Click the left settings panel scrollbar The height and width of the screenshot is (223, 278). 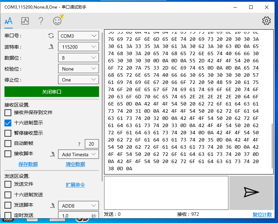[x=102, y=107]
